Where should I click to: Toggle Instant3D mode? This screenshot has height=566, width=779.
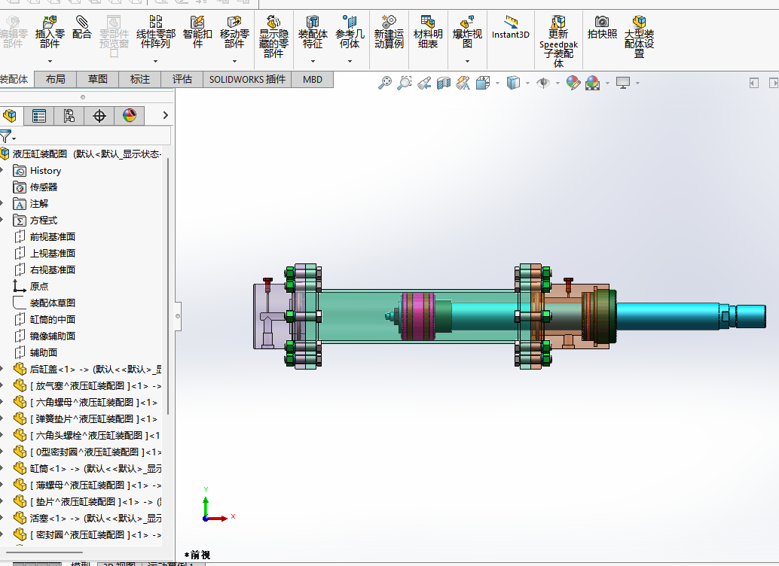point(510,28)
